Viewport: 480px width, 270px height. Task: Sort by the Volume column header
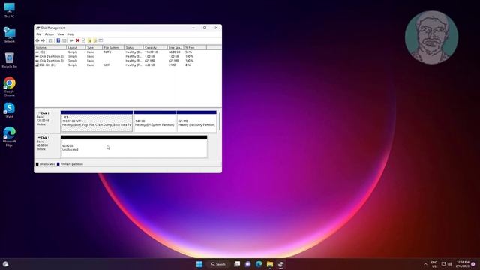coord(50,48)
